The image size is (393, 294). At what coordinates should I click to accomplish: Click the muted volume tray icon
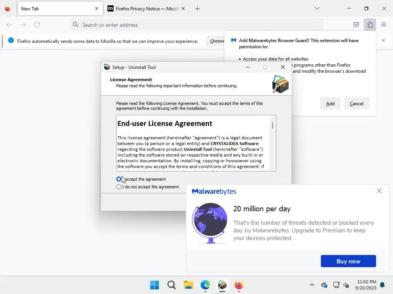(x=346, y=285)
